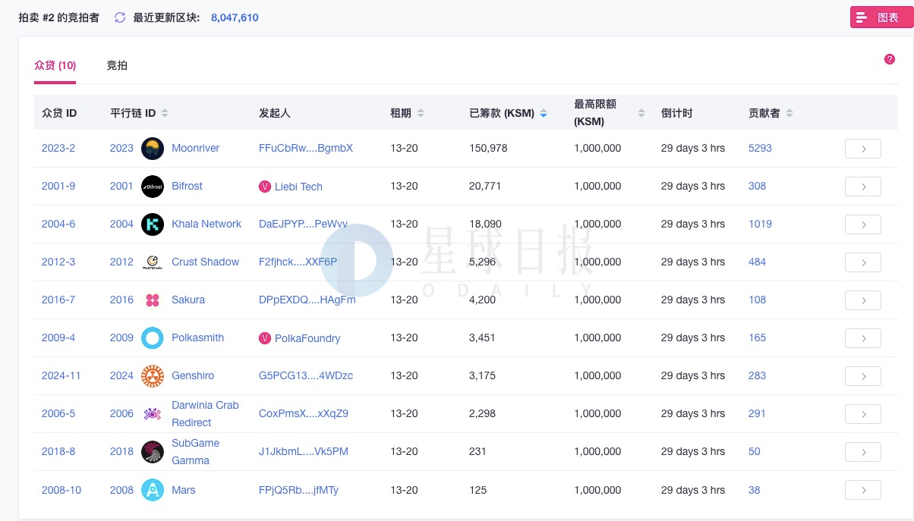
Task: Expand the Moonriver row details arrow
Action: pyautogui.click(x=863, y=149)
